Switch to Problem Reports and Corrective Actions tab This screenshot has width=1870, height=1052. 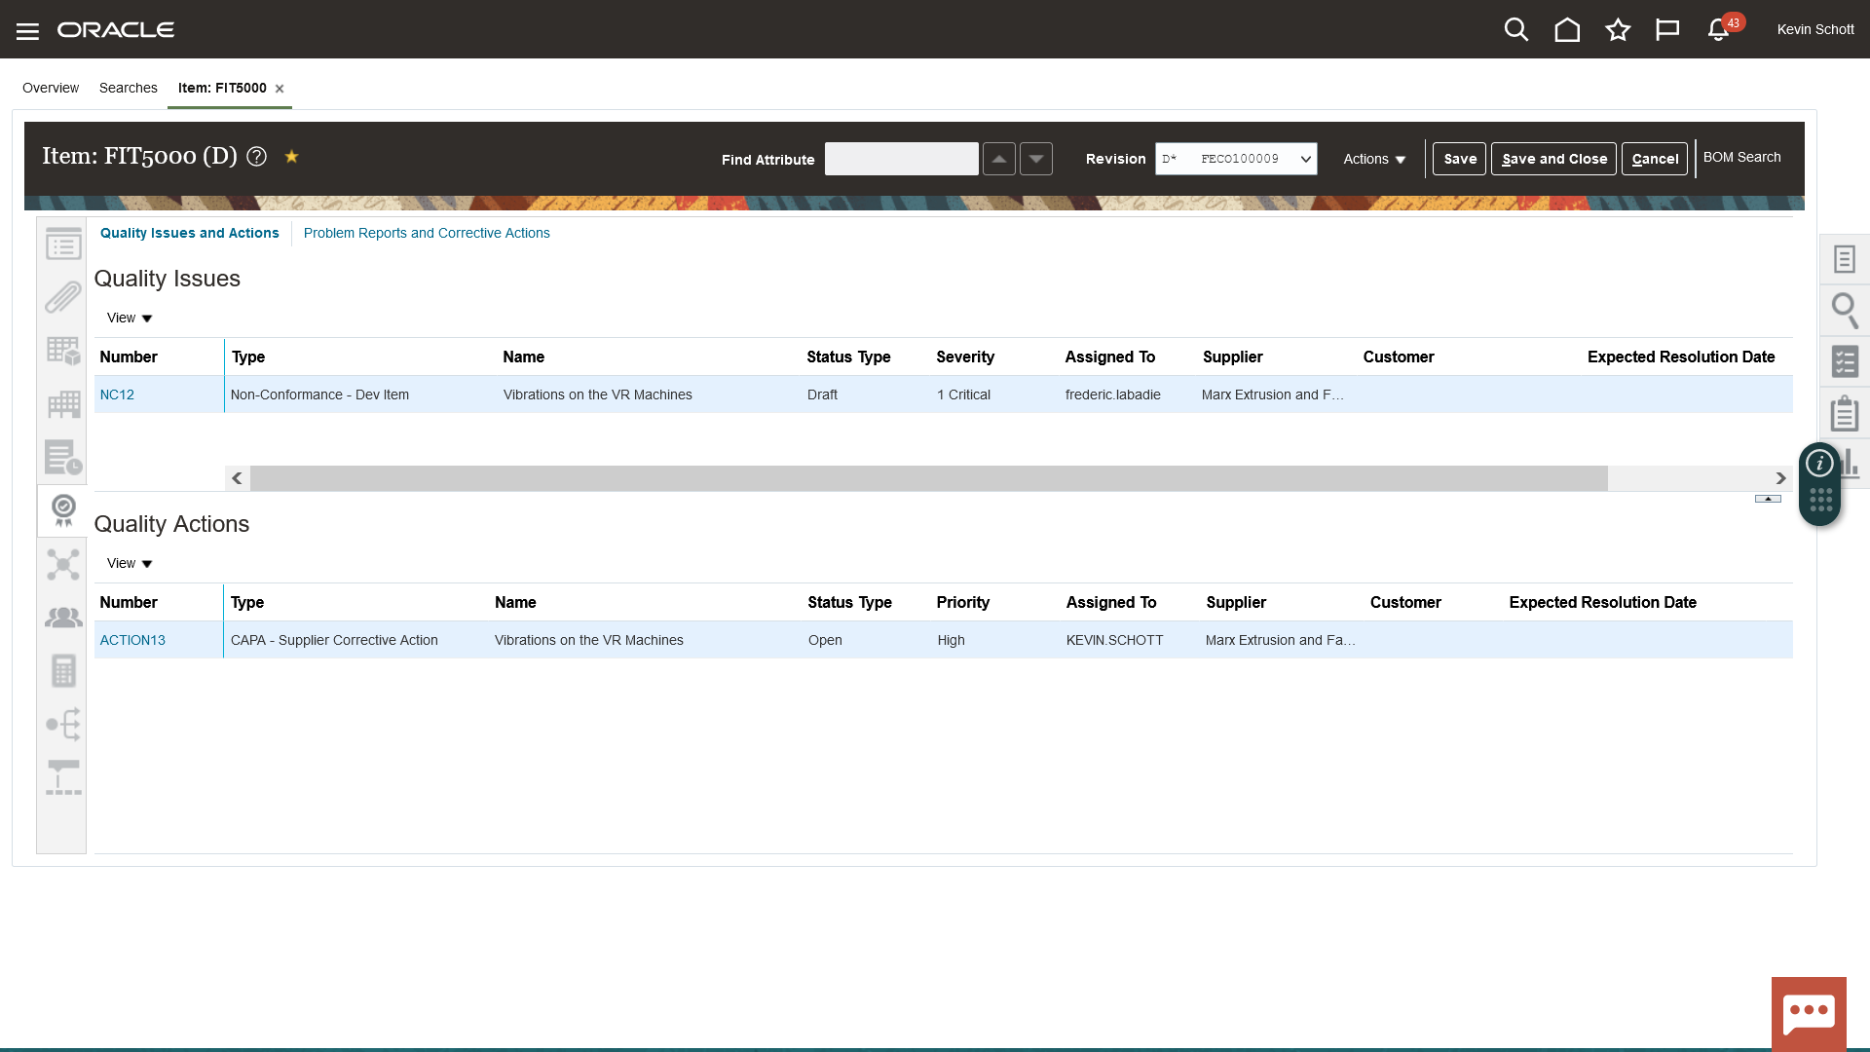click(427, 233)
